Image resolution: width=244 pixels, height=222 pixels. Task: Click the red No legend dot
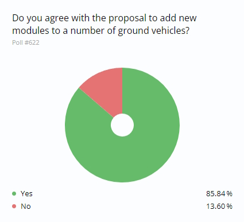pos(14,206)
